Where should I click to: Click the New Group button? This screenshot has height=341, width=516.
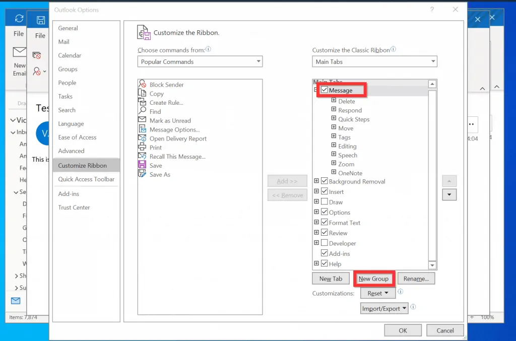[373, 279]
